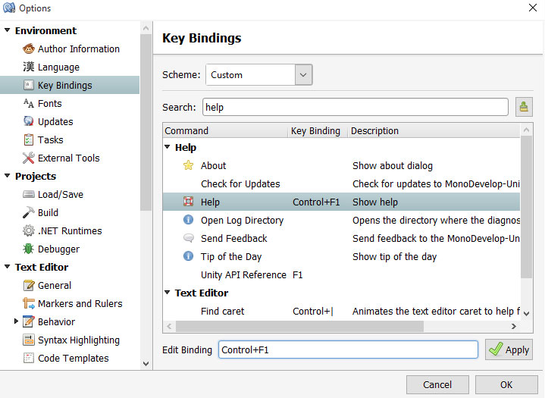Click the Help lifebuoy icon

point(189,202)
